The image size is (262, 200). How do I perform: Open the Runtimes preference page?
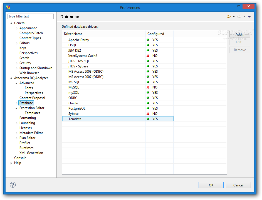coord(26,148)
